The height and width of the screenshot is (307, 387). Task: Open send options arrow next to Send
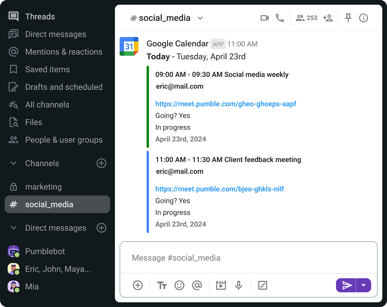(x=364, y=285)
